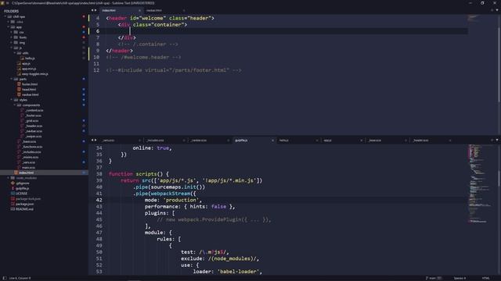Click Spaces indentation setting in status bar

pos(460,278)
